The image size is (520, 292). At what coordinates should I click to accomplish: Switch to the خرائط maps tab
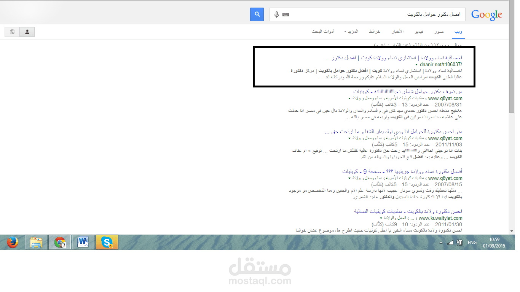375,31
